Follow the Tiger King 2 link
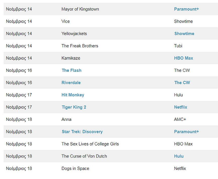Screen dimensions: 218x179 coord(74,107)
